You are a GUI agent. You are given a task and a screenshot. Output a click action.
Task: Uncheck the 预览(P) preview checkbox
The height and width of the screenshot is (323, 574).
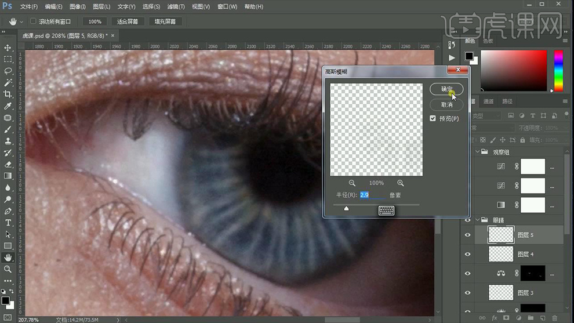click(433, 118)
